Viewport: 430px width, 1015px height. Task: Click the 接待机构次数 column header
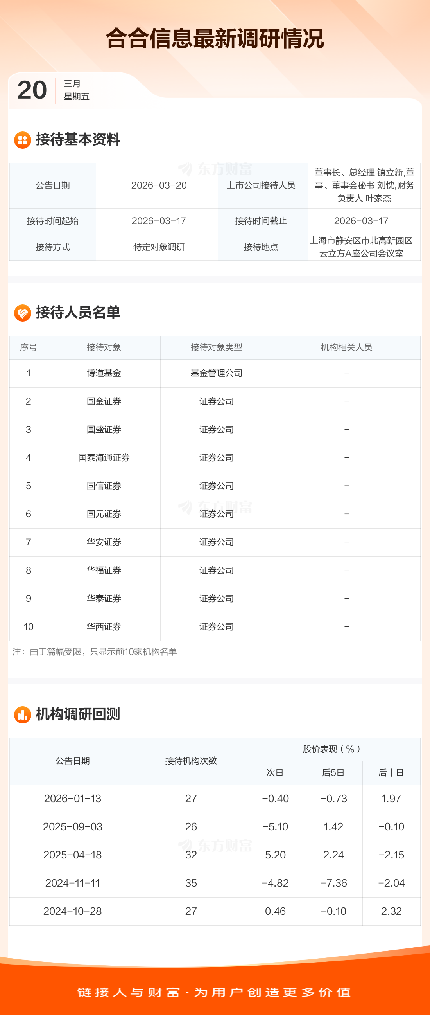pos(191,761)
